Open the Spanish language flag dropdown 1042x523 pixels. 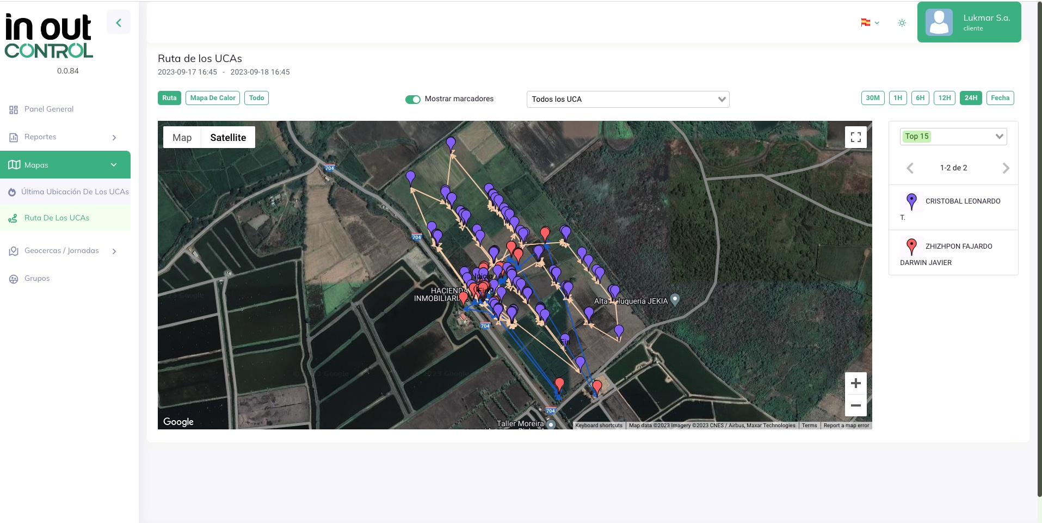pos(869,22)
